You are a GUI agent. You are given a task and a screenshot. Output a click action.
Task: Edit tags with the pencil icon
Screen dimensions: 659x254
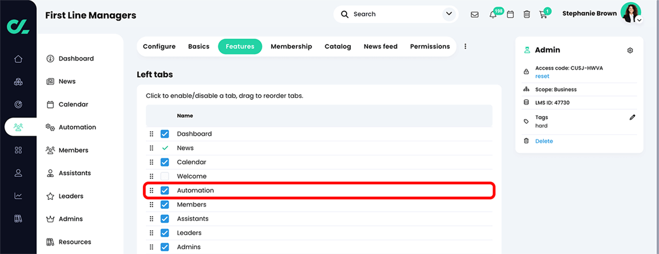pos(632,118)
